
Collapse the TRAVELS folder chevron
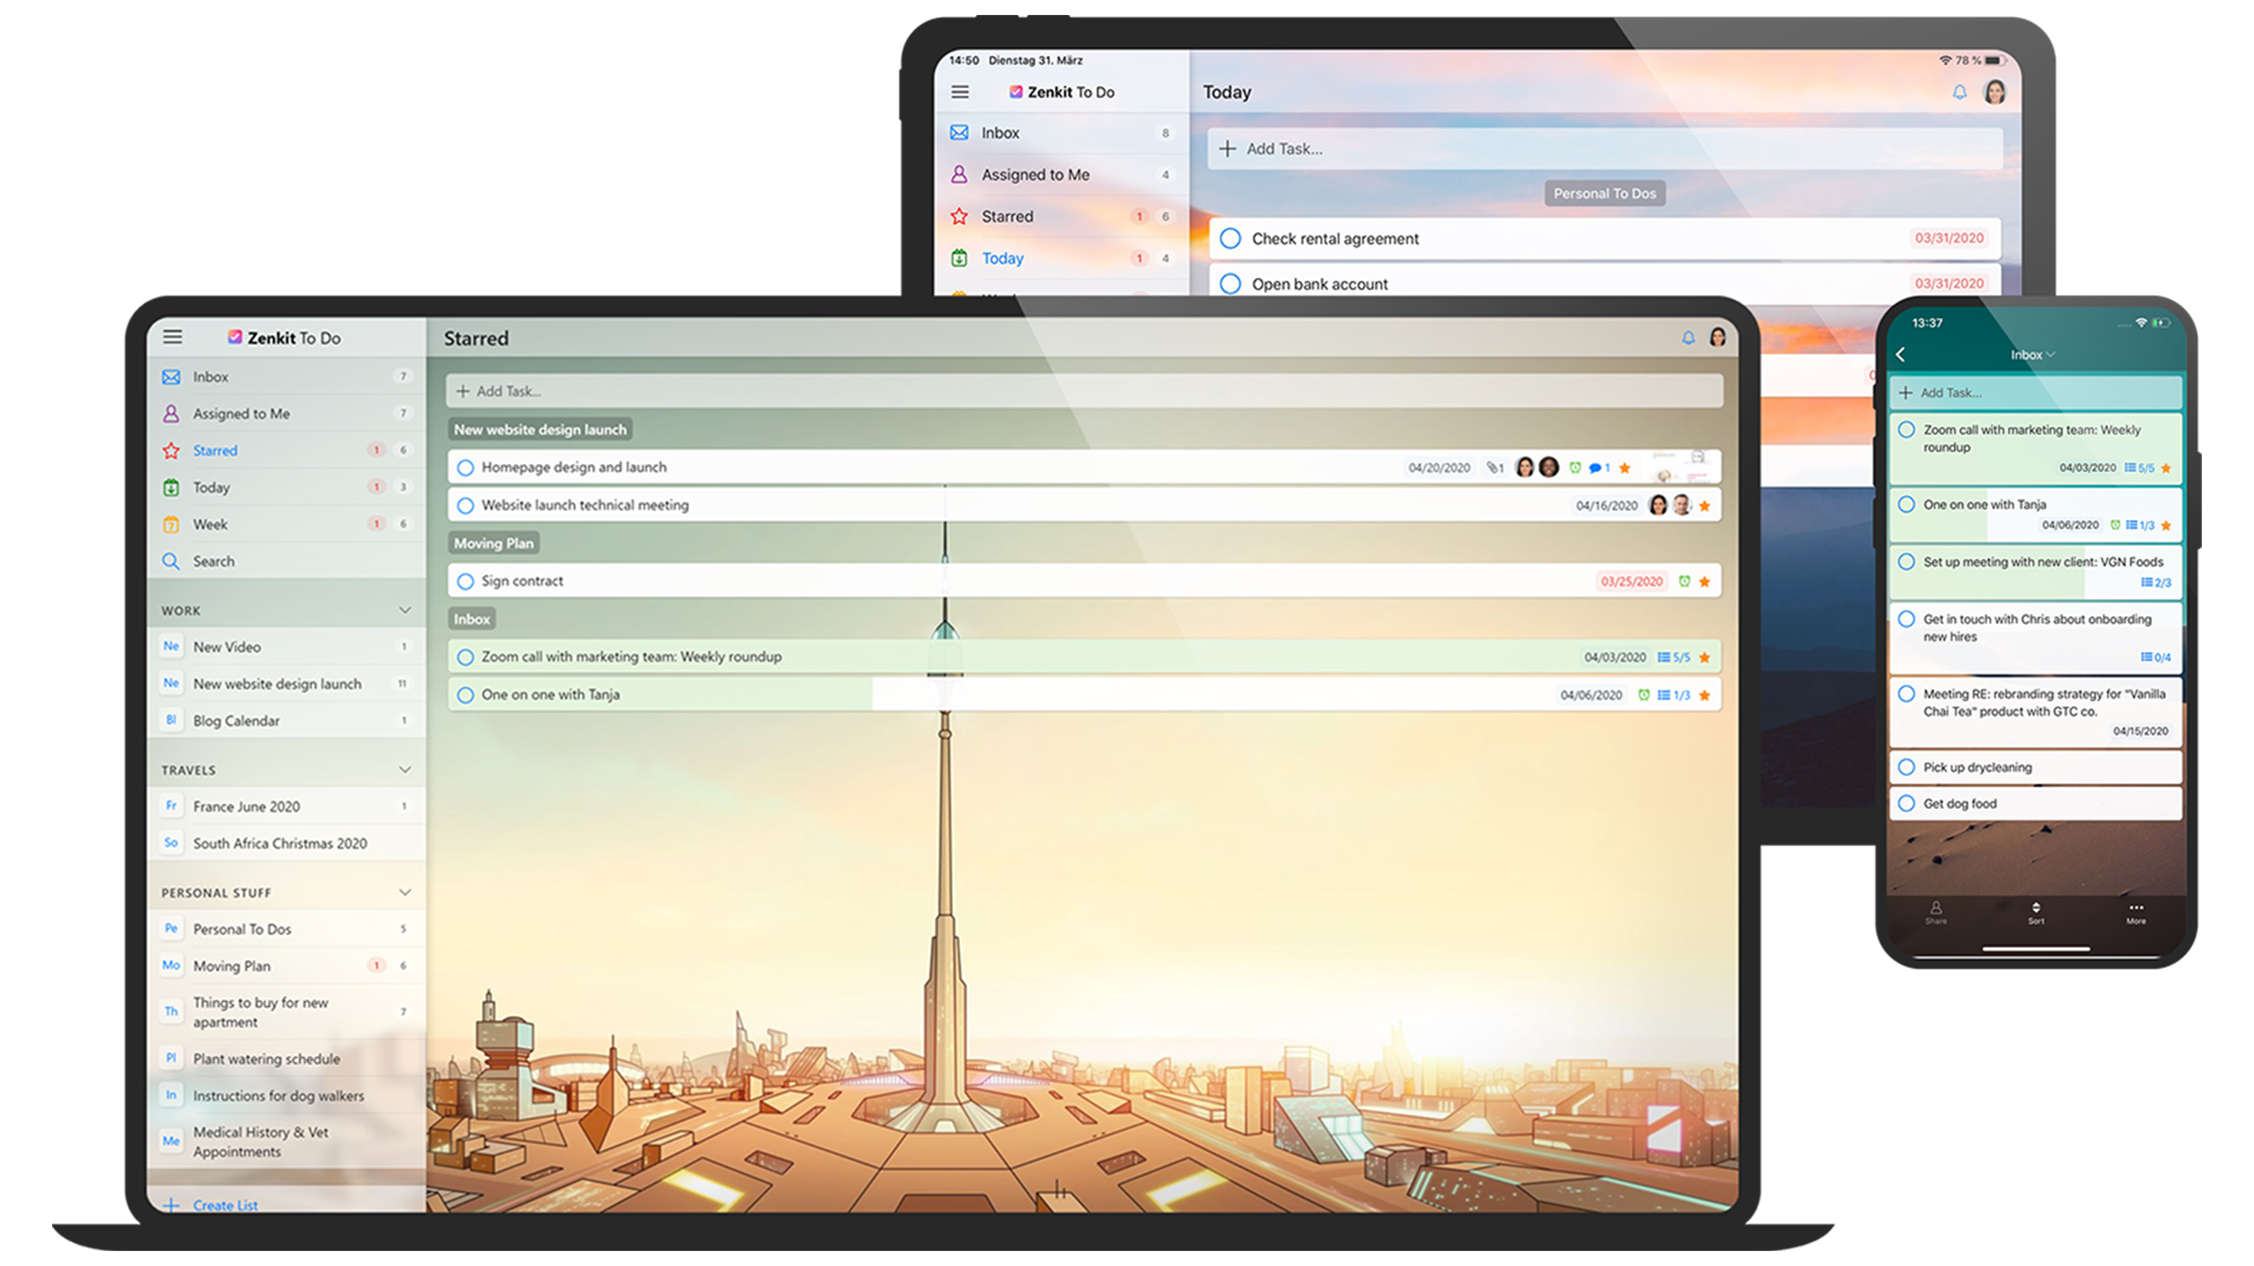click(x=405, y=769)
